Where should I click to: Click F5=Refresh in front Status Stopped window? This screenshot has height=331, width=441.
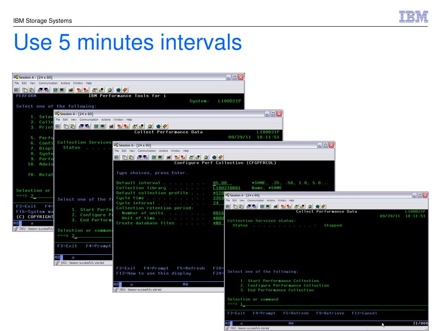[x=296, y=313]
